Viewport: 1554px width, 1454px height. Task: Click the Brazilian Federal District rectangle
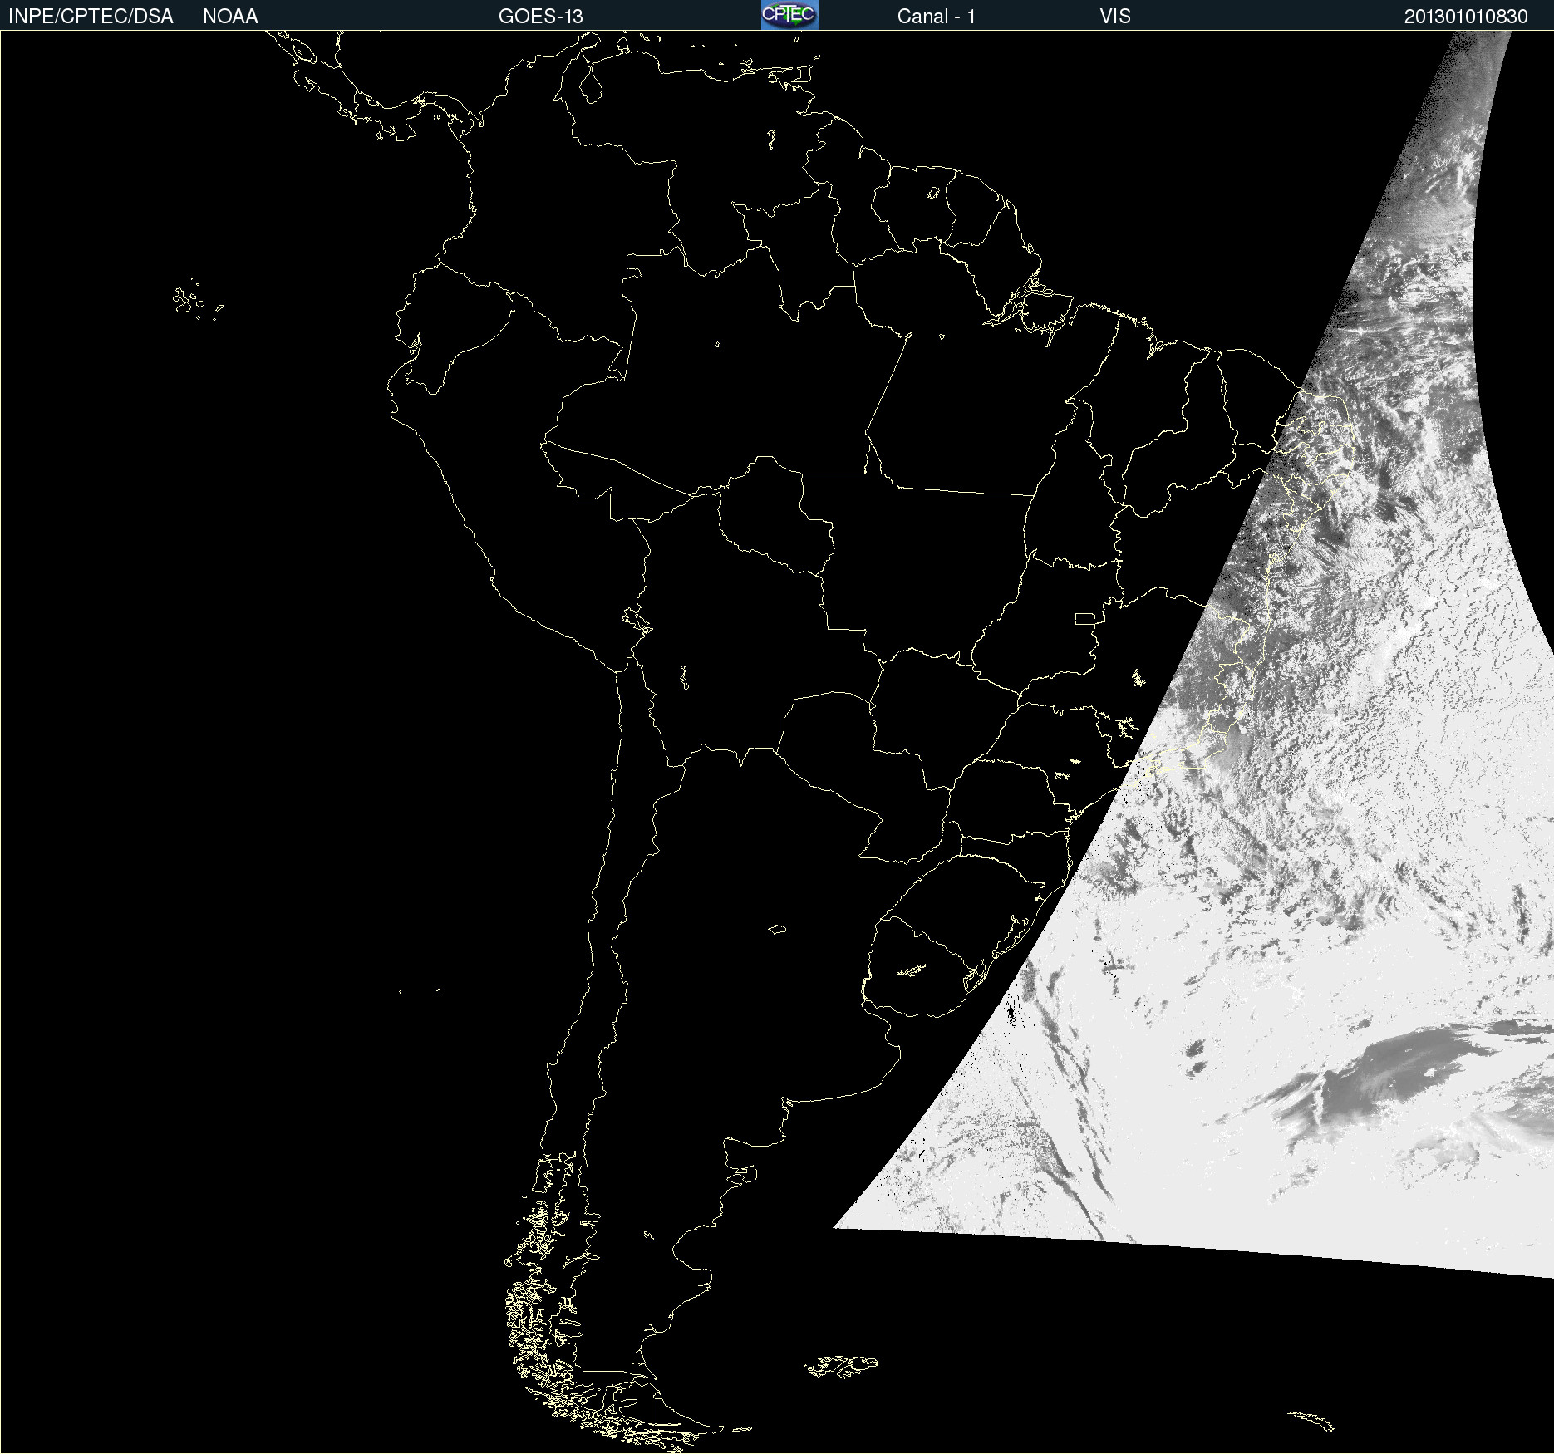click(1084, 618)
